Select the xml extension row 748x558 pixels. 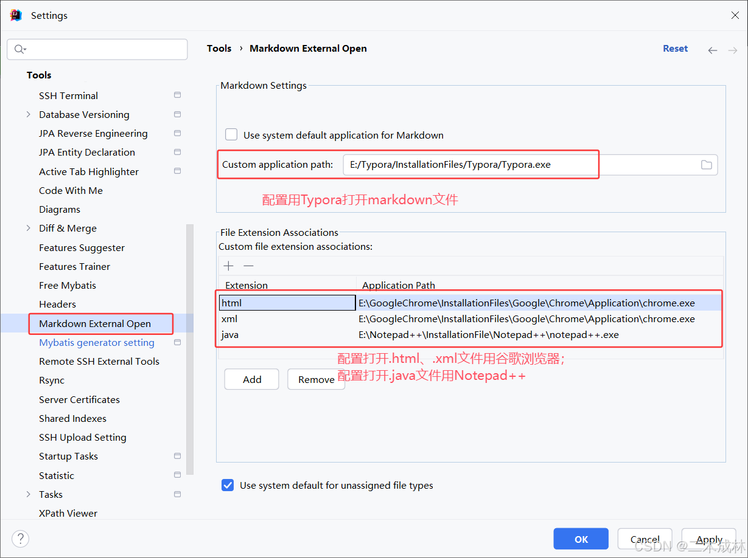coord(470,319)
